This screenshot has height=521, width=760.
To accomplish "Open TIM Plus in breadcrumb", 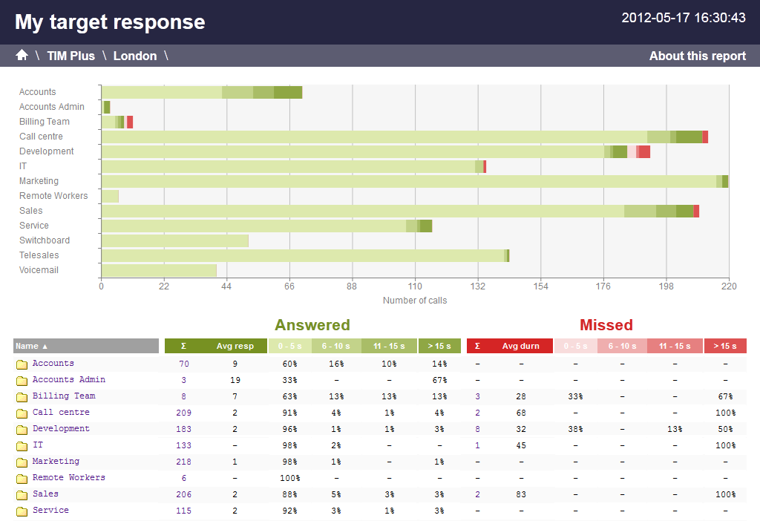I will point(71,56).
